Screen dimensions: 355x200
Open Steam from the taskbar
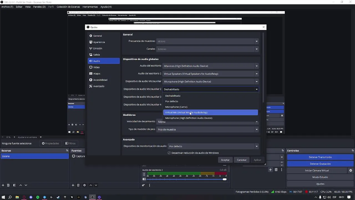(x=58, y=197)
